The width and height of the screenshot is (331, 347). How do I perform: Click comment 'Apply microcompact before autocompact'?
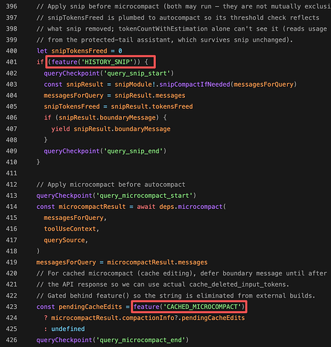(x=111, y=185)
